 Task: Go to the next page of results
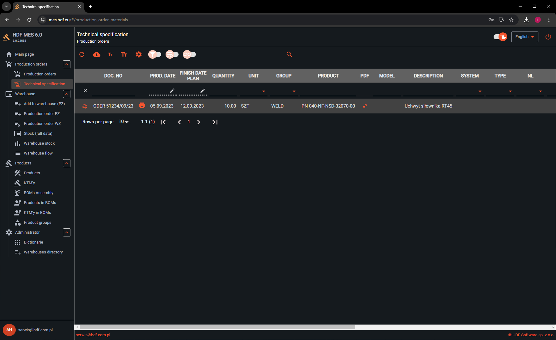(199, 122)
